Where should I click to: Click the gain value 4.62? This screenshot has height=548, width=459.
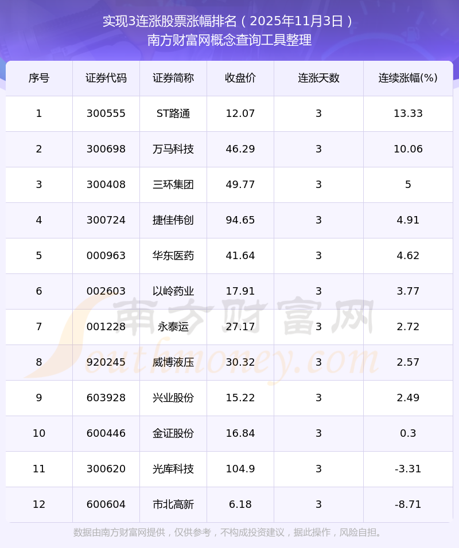[408, 256]
